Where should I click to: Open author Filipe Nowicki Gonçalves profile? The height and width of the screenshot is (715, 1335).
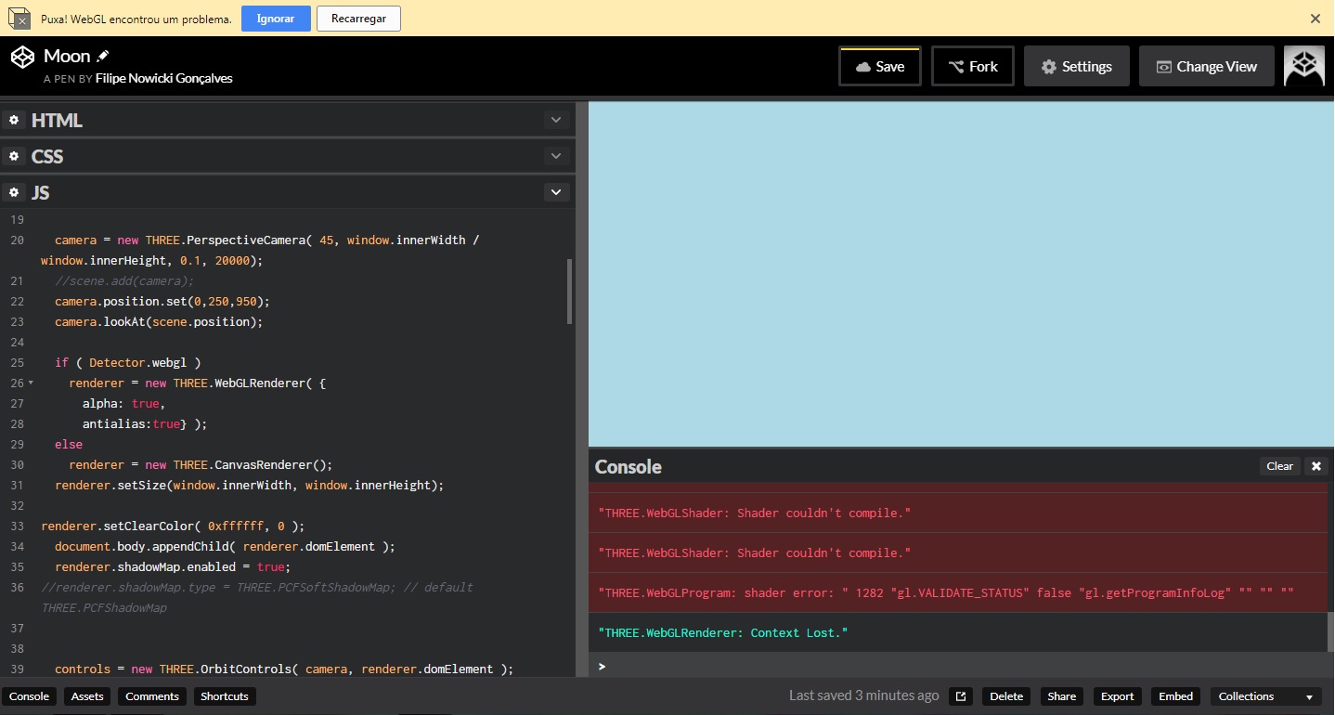164,79
